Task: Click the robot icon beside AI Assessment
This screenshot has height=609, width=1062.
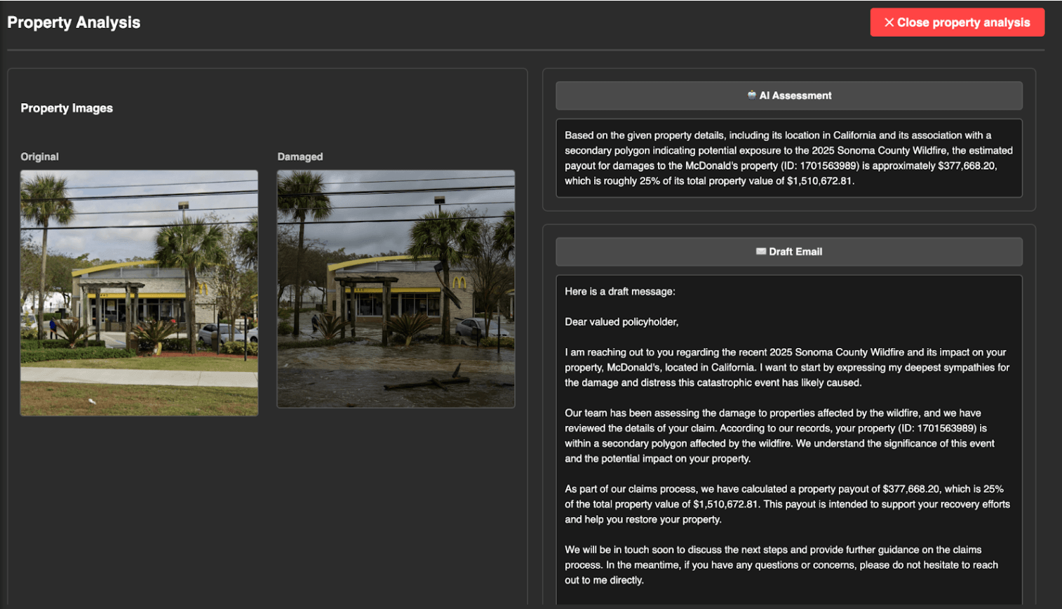Action: [752, 95]
